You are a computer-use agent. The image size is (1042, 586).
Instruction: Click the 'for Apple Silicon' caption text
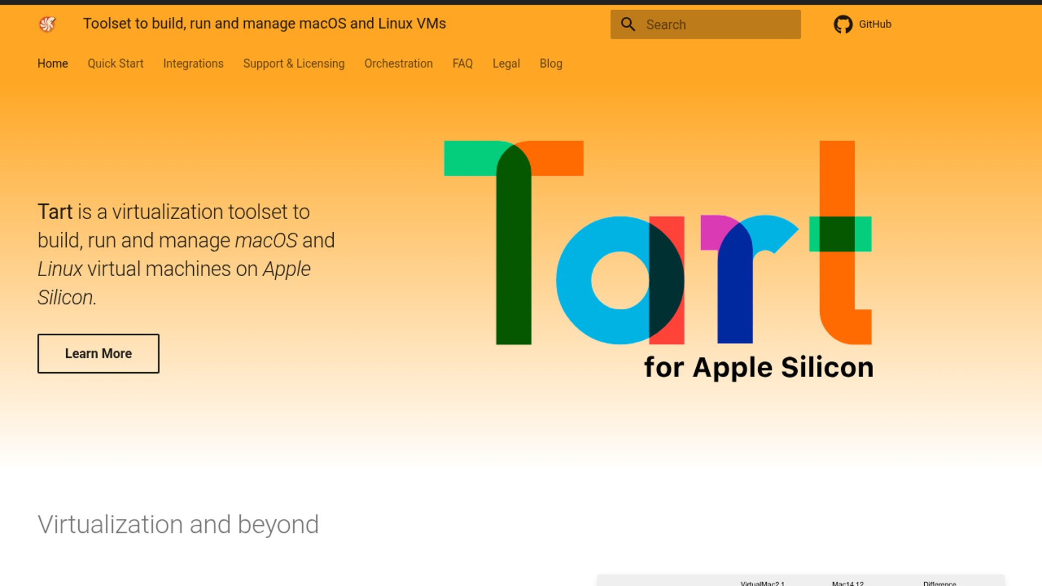click(x=759, y=368)
